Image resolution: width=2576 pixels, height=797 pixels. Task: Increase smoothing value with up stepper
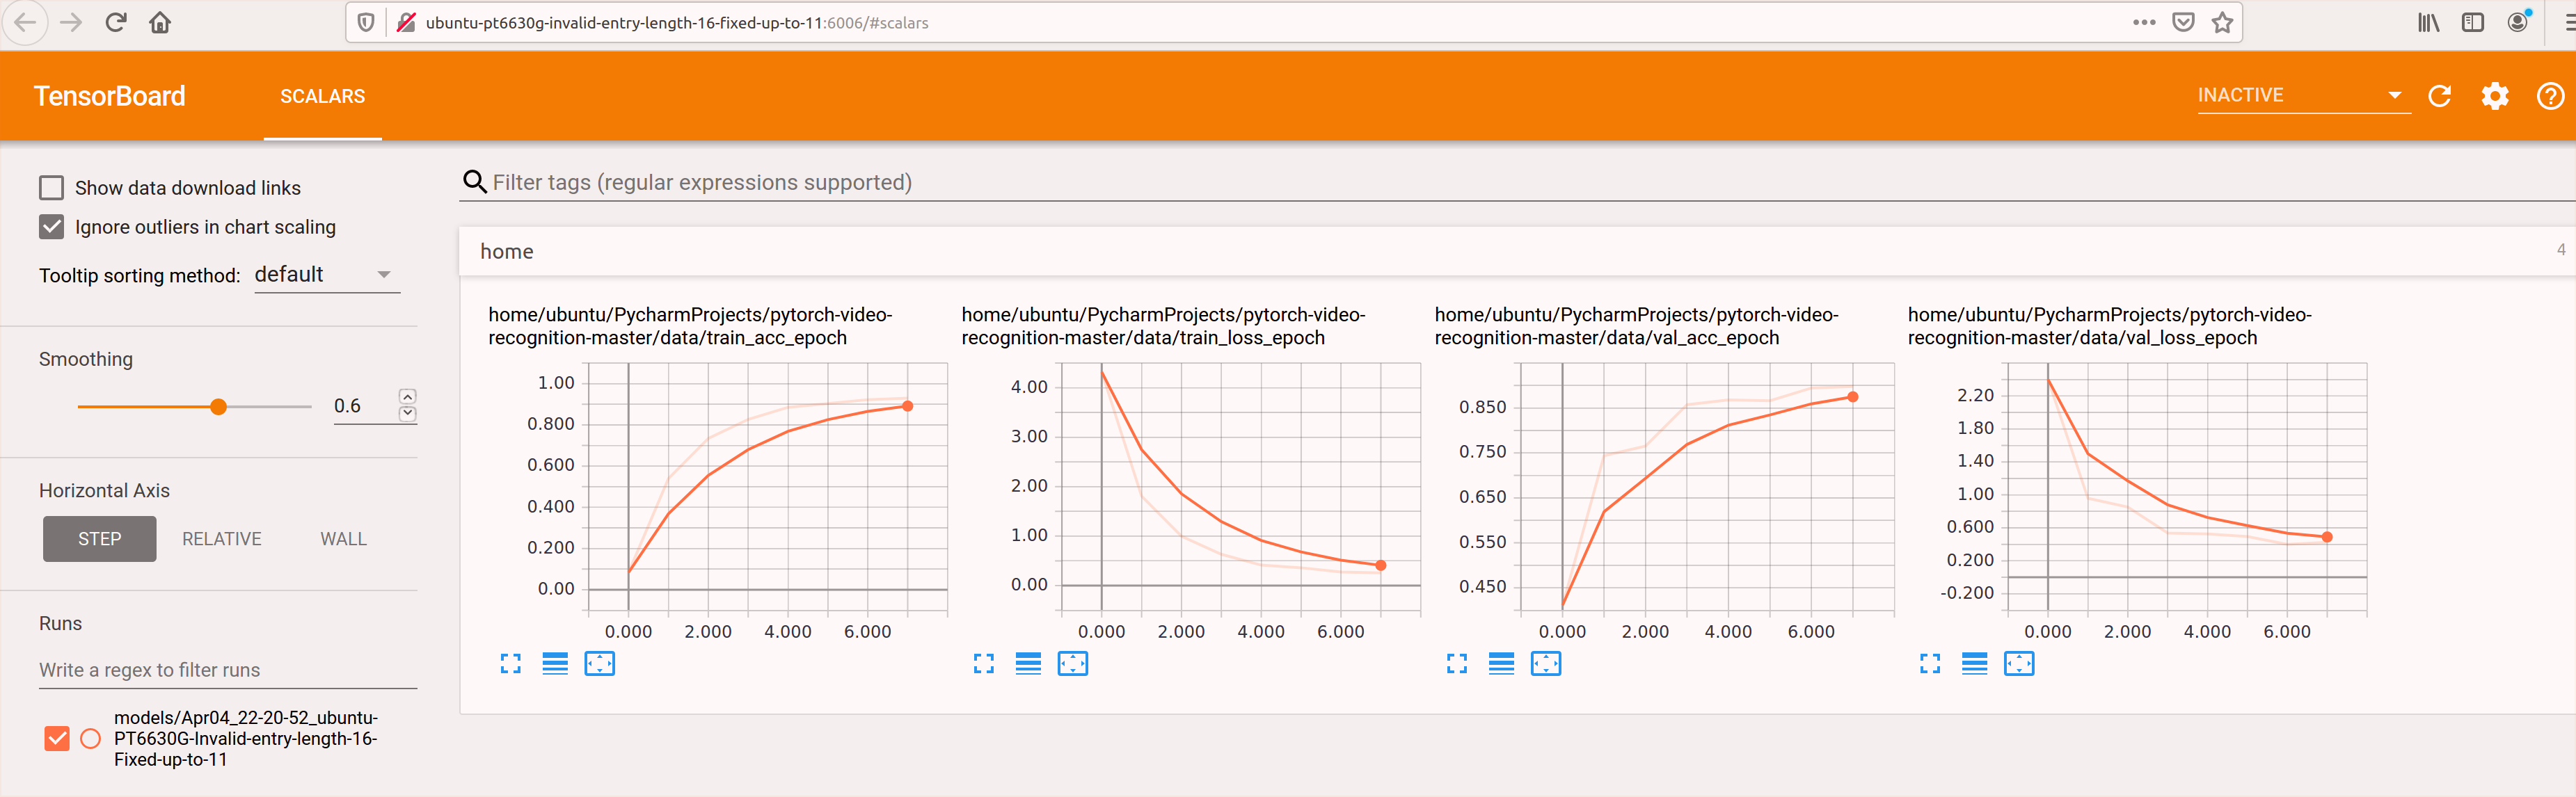click(407, 396)
